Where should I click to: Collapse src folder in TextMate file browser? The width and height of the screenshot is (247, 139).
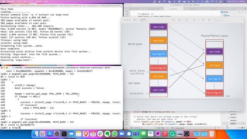pos(223,15)
